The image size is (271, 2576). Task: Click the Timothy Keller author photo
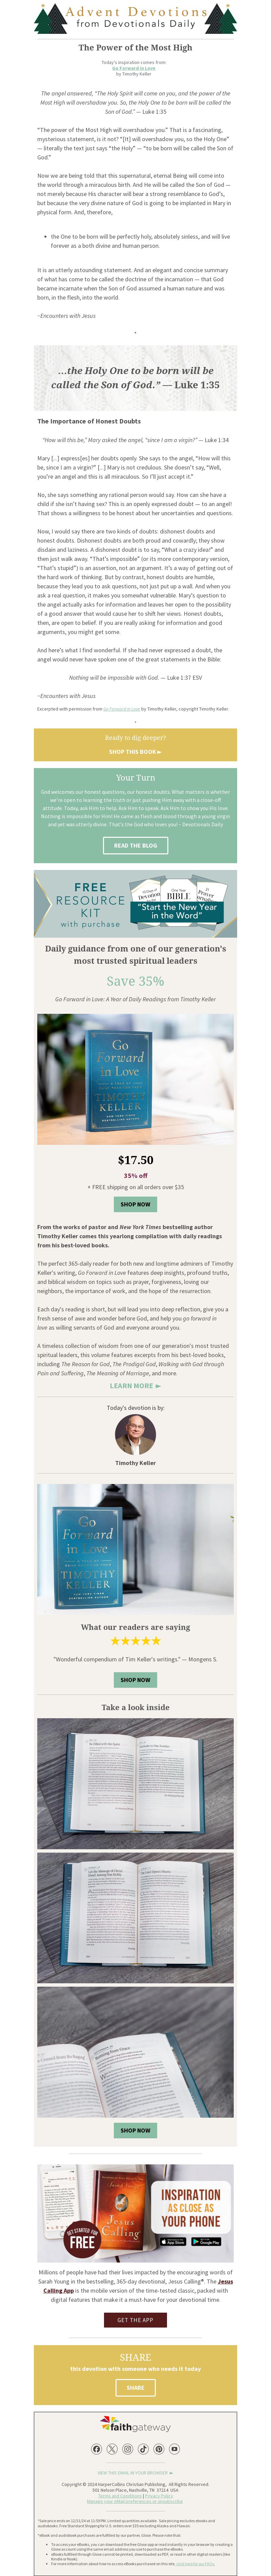point(135,1436)
